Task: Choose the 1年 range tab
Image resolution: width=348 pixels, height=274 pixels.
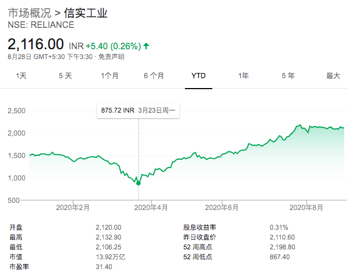Action: [243, 76]
